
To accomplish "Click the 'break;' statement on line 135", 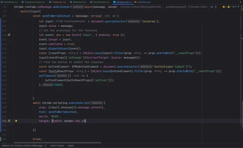I will (38, 139).
